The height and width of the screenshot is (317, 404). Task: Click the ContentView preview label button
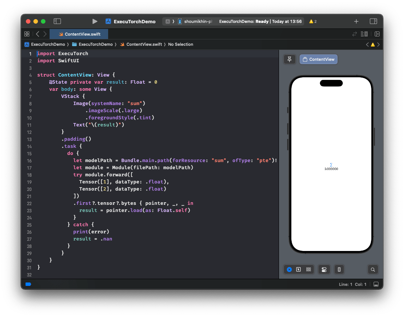pyautogui.click(x=318, y=59)
